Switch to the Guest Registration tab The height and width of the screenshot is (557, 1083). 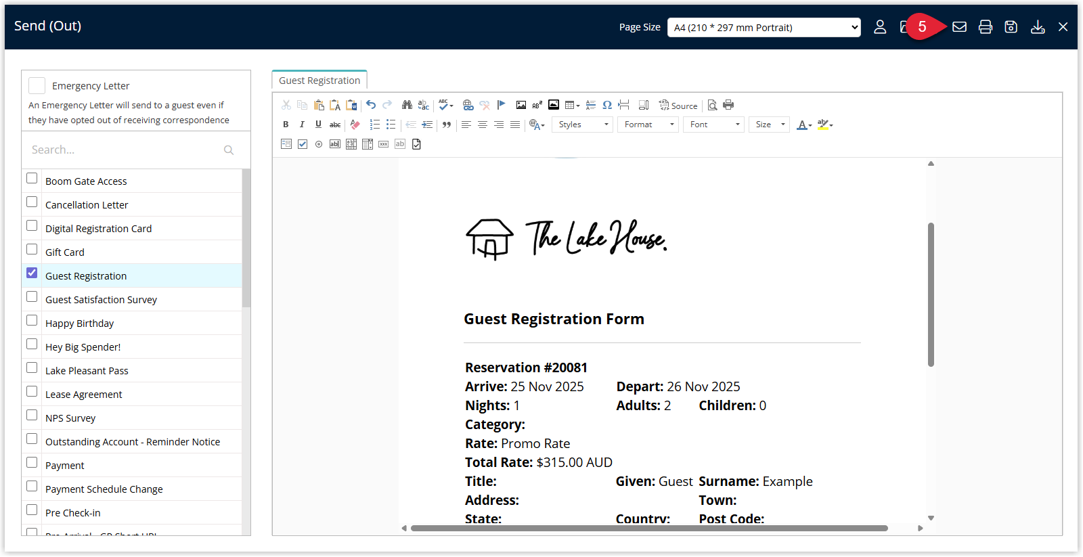(x=319, y=81)
